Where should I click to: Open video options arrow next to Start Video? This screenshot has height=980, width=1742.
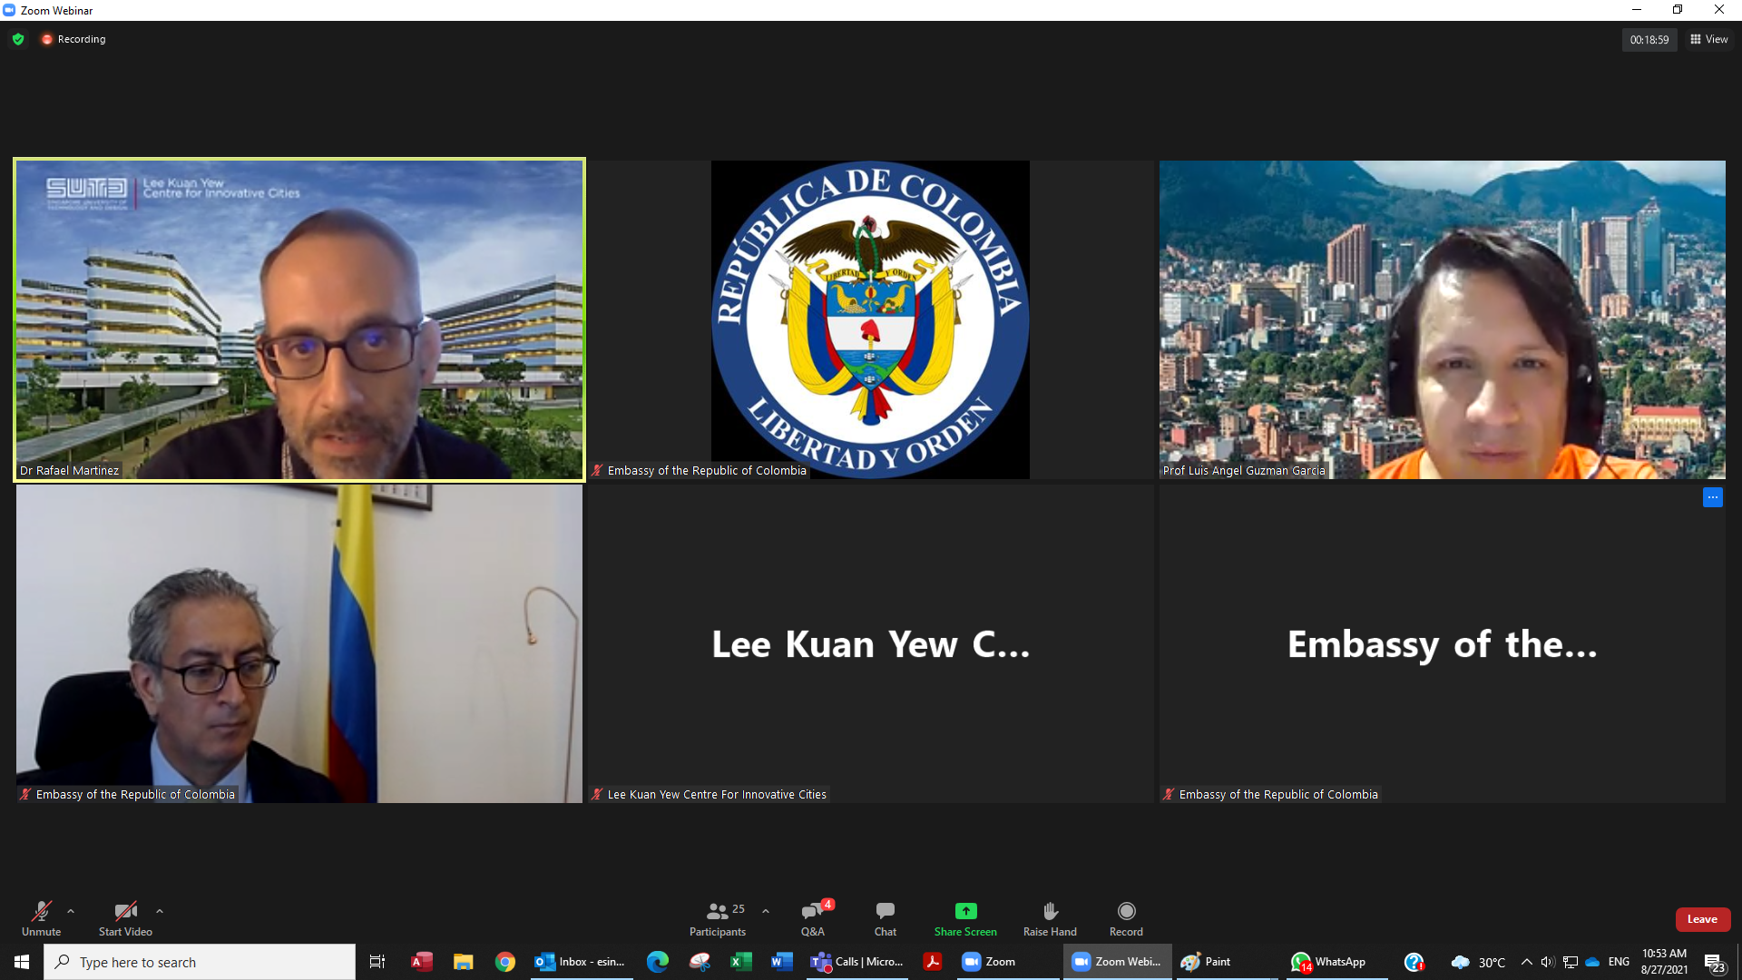click(160, 911)
